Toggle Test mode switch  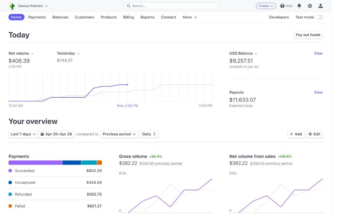tap(319, 17)
